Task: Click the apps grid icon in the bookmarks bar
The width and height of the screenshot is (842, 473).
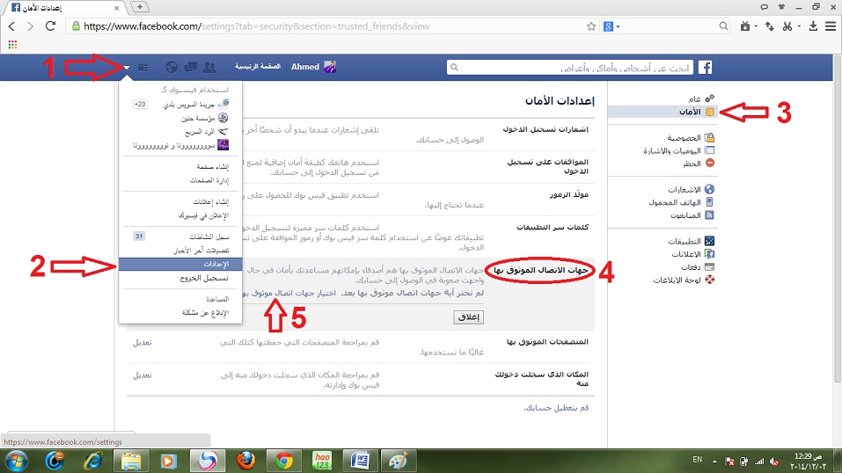Action: pyautogui.click(x=12, y=45)
